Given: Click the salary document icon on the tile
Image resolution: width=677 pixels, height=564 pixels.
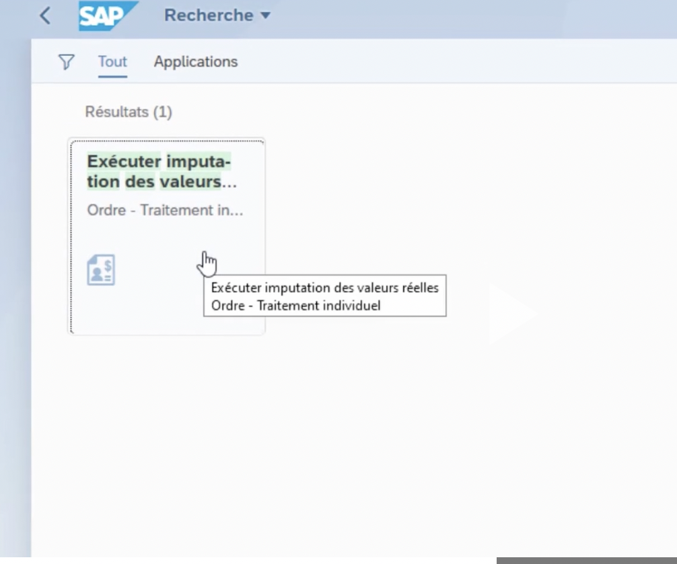Looking at the screenshot, I should click(101, 269).
